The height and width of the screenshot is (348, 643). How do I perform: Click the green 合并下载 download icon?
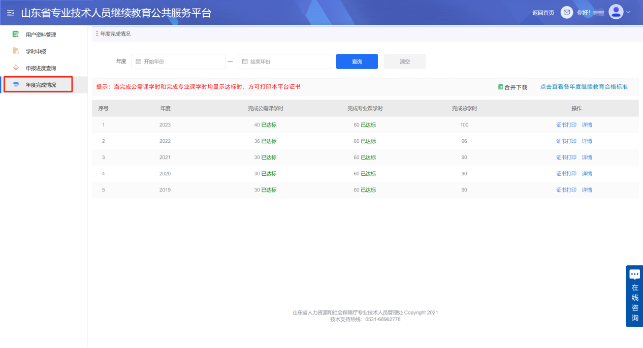pos(502,87)
